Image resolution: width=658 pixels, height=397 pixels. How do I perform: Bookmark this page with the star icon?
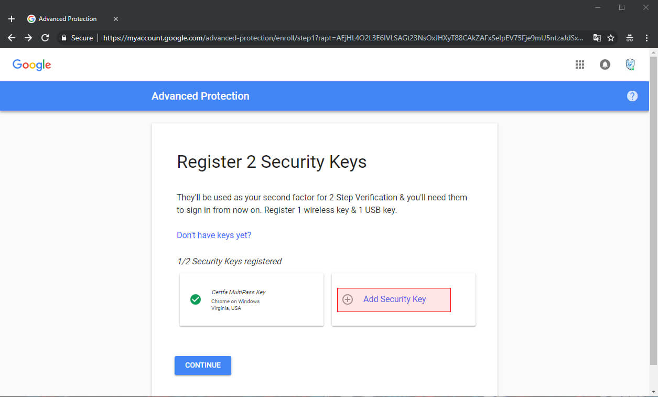tap(611, 38)
